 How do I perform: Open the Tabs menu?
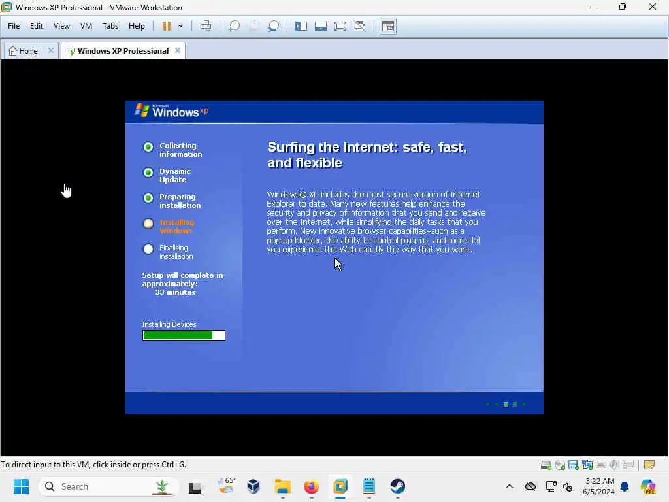coord(110,26)
